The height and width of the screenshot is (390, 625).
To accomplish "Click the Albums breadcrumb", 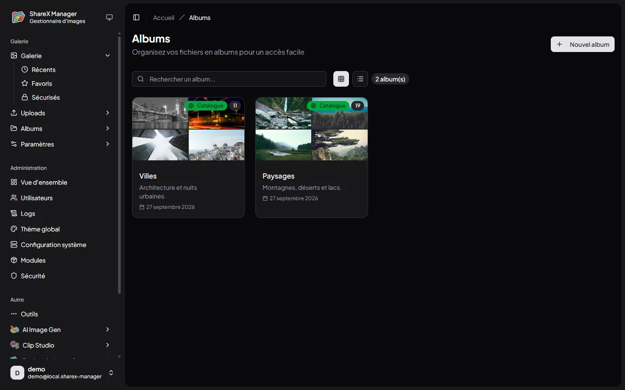I will point(200,18).
